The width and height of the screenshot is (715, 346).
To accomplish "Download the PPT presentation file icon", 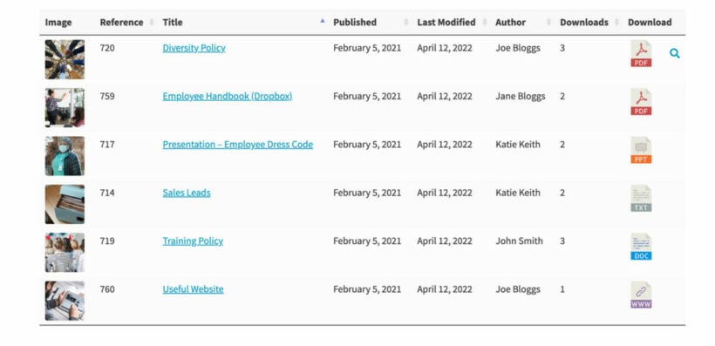I will coord(641,150).
